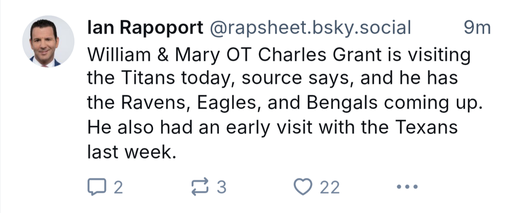Click the like count of 22
The height and width of the screenshot is (213, 510).
[329, 188]
